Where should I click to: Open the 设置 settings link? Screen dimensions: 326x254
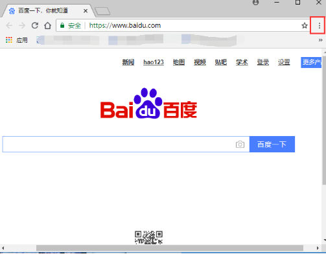tap(284, 62)
